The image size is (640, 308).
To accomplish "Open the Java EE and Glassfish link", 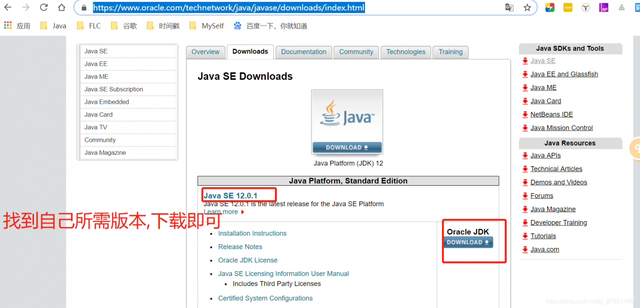I will (564, 74).
